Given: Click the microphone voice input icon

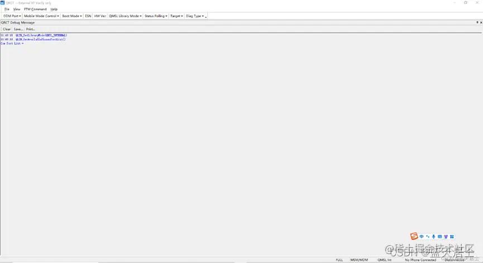Looking at the screenshot, I should pyautogui.click(x=433, y=237).
